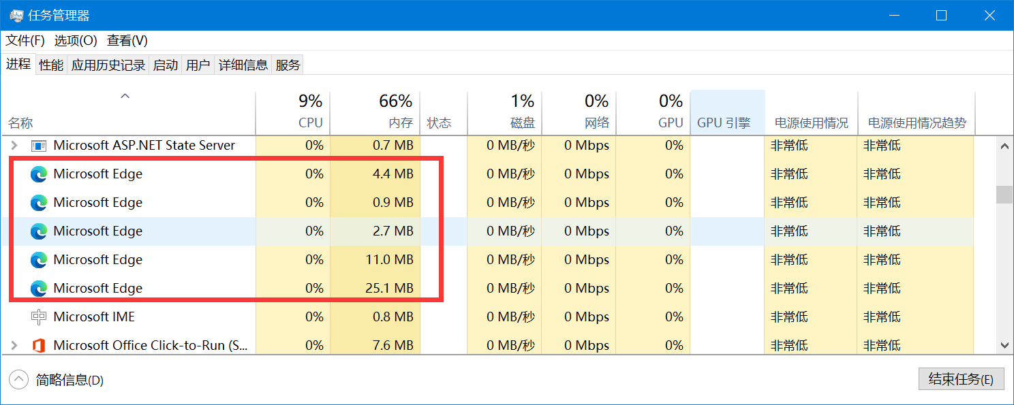Collapse to 简略信息 using the round arrow

point(19,379)
